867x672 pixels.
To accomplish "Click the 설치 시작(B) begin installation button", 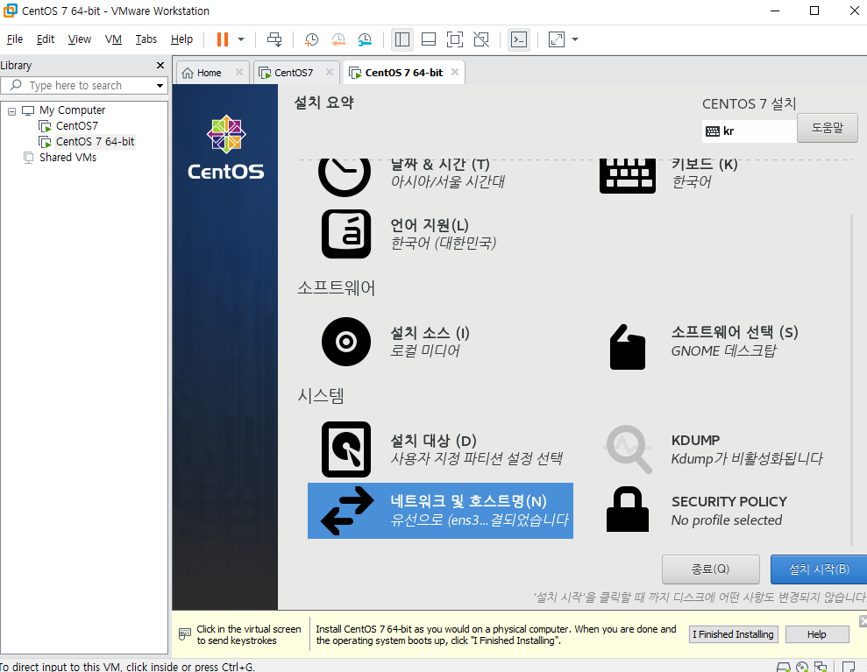I will coord(818,569).
